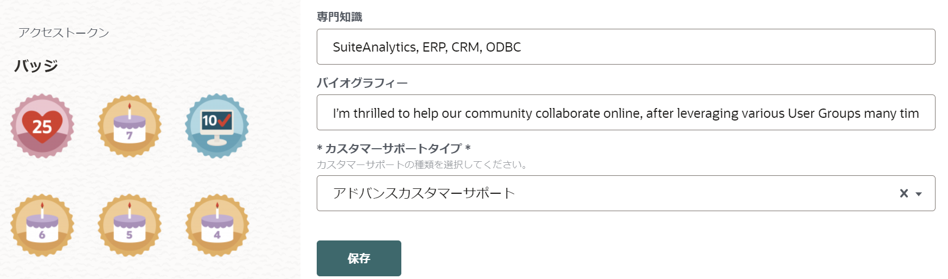948x279 pixels.
Task: Open the 6th anniversary cake badge
Action: pyautogui.click(x=42, y=225)
